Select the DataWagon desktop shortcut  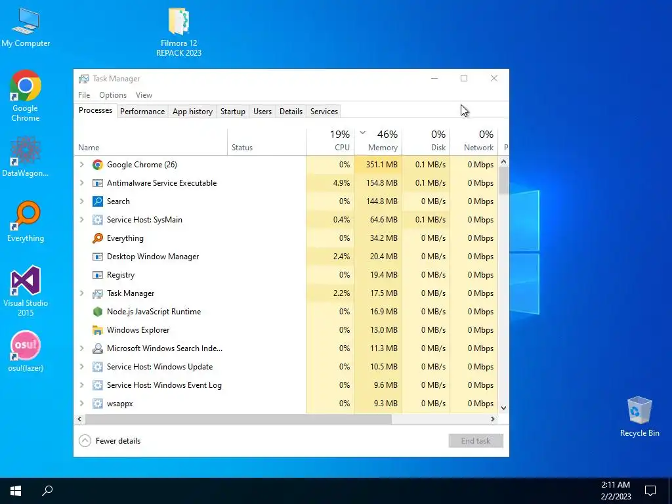tap(26, 157)
